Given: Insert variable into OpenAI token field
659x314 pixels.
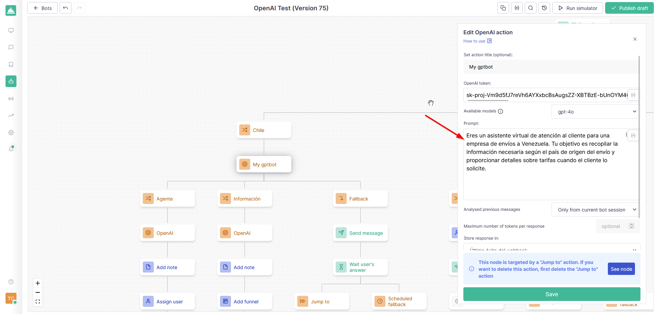Looking at the screenshot, I should pos(633,95).
